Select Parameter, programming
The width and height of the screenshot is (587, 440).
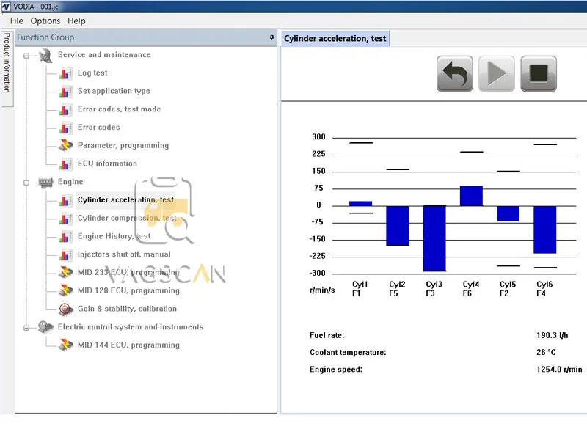tap(123, 145)
